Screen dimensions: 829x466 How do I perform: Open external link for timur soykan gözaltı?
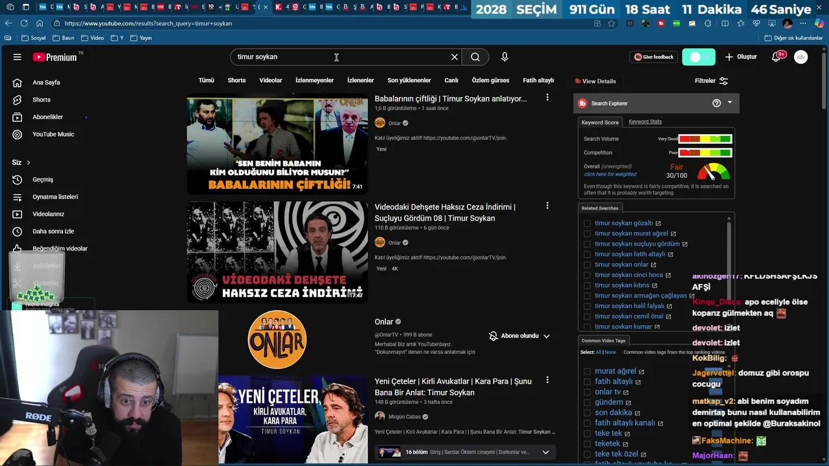pyautogui.click(x=658, y=223)
